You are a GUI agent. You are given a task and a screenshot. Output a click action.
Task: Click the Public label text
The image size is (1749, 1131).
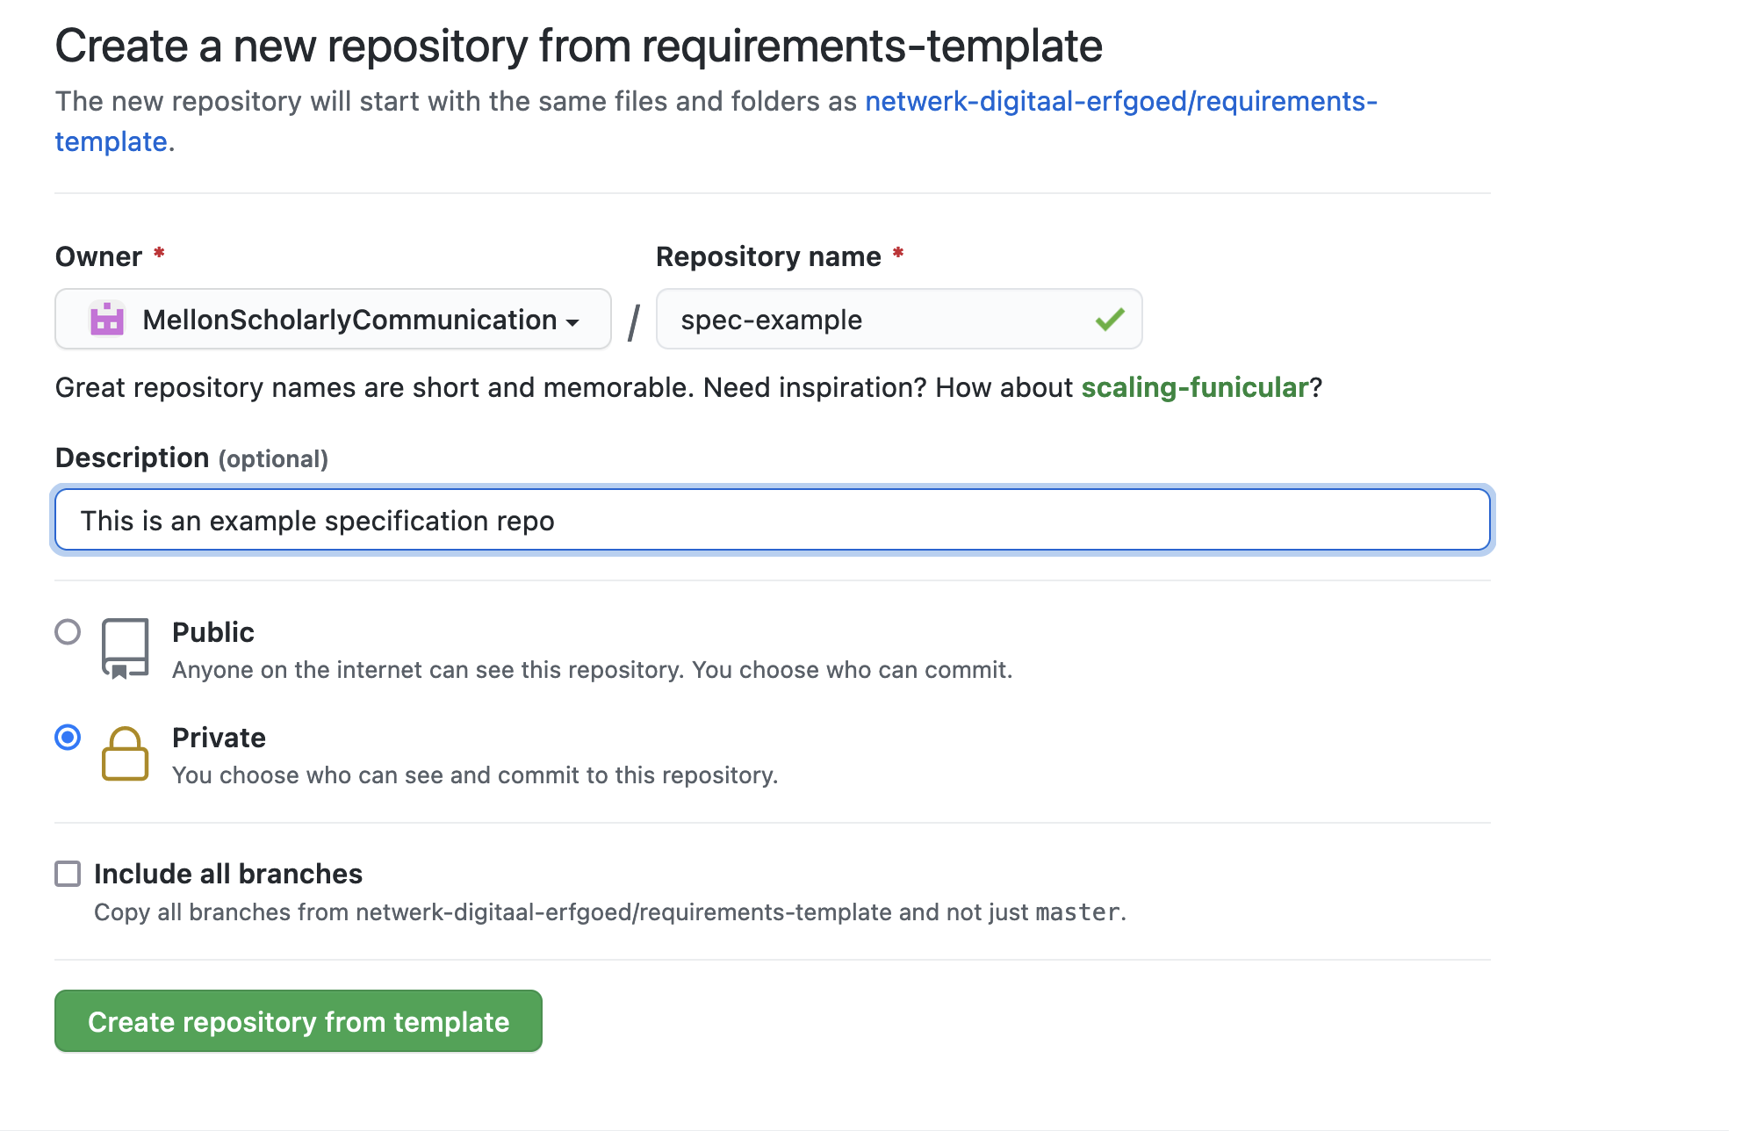pos(213,632)
